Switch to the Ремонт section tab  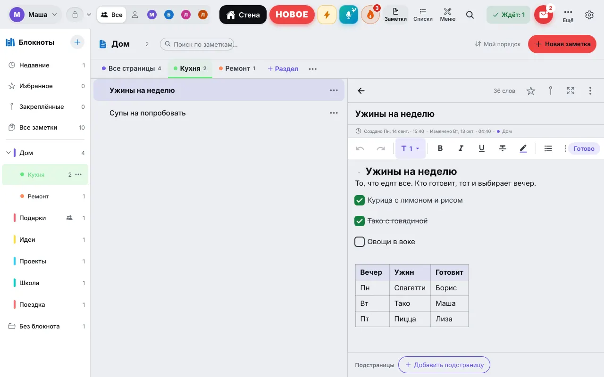coord(237,69)
